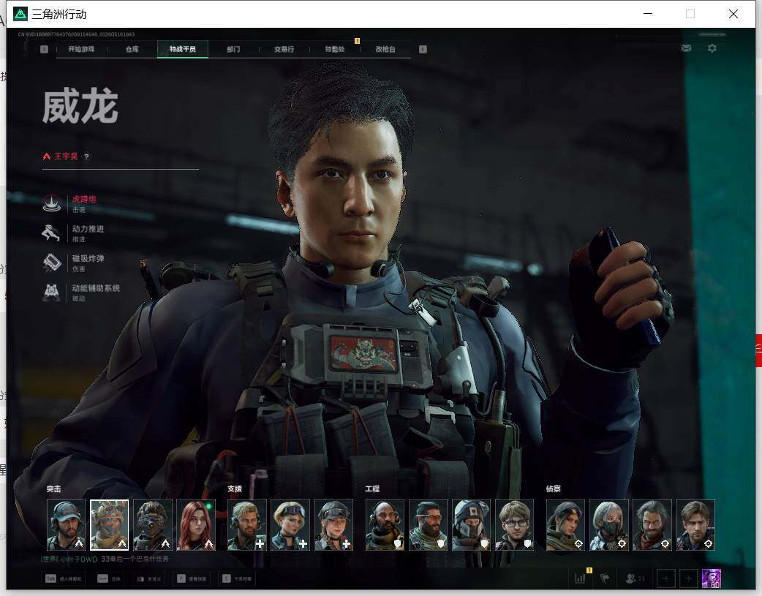
Task: Pick the last 侦察 operator portrait
Action: click(x=695, y=525)
